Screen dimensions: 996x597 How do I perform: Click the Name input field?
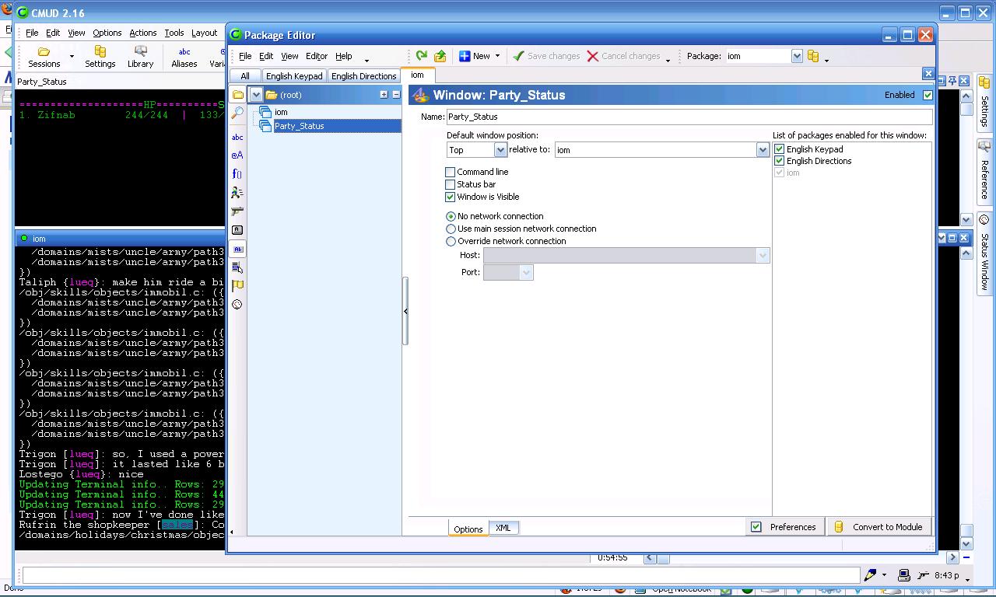[x=689, y=117]
